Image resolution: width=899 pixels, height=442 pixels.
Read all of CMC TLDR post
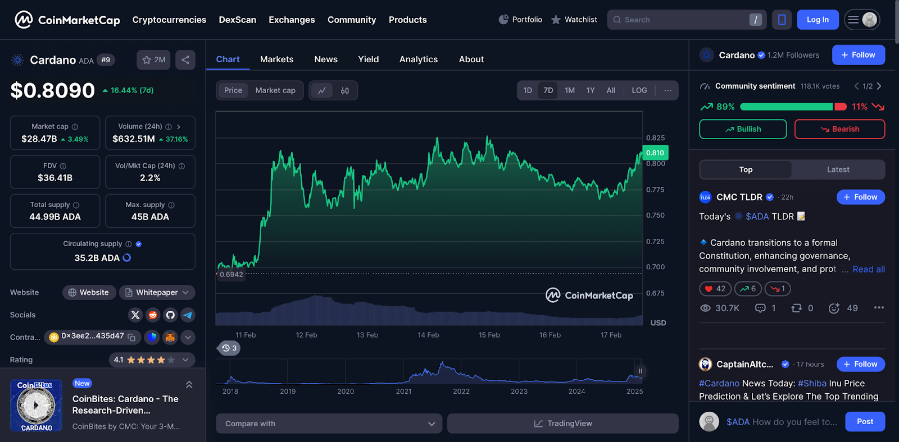point(869,269)
